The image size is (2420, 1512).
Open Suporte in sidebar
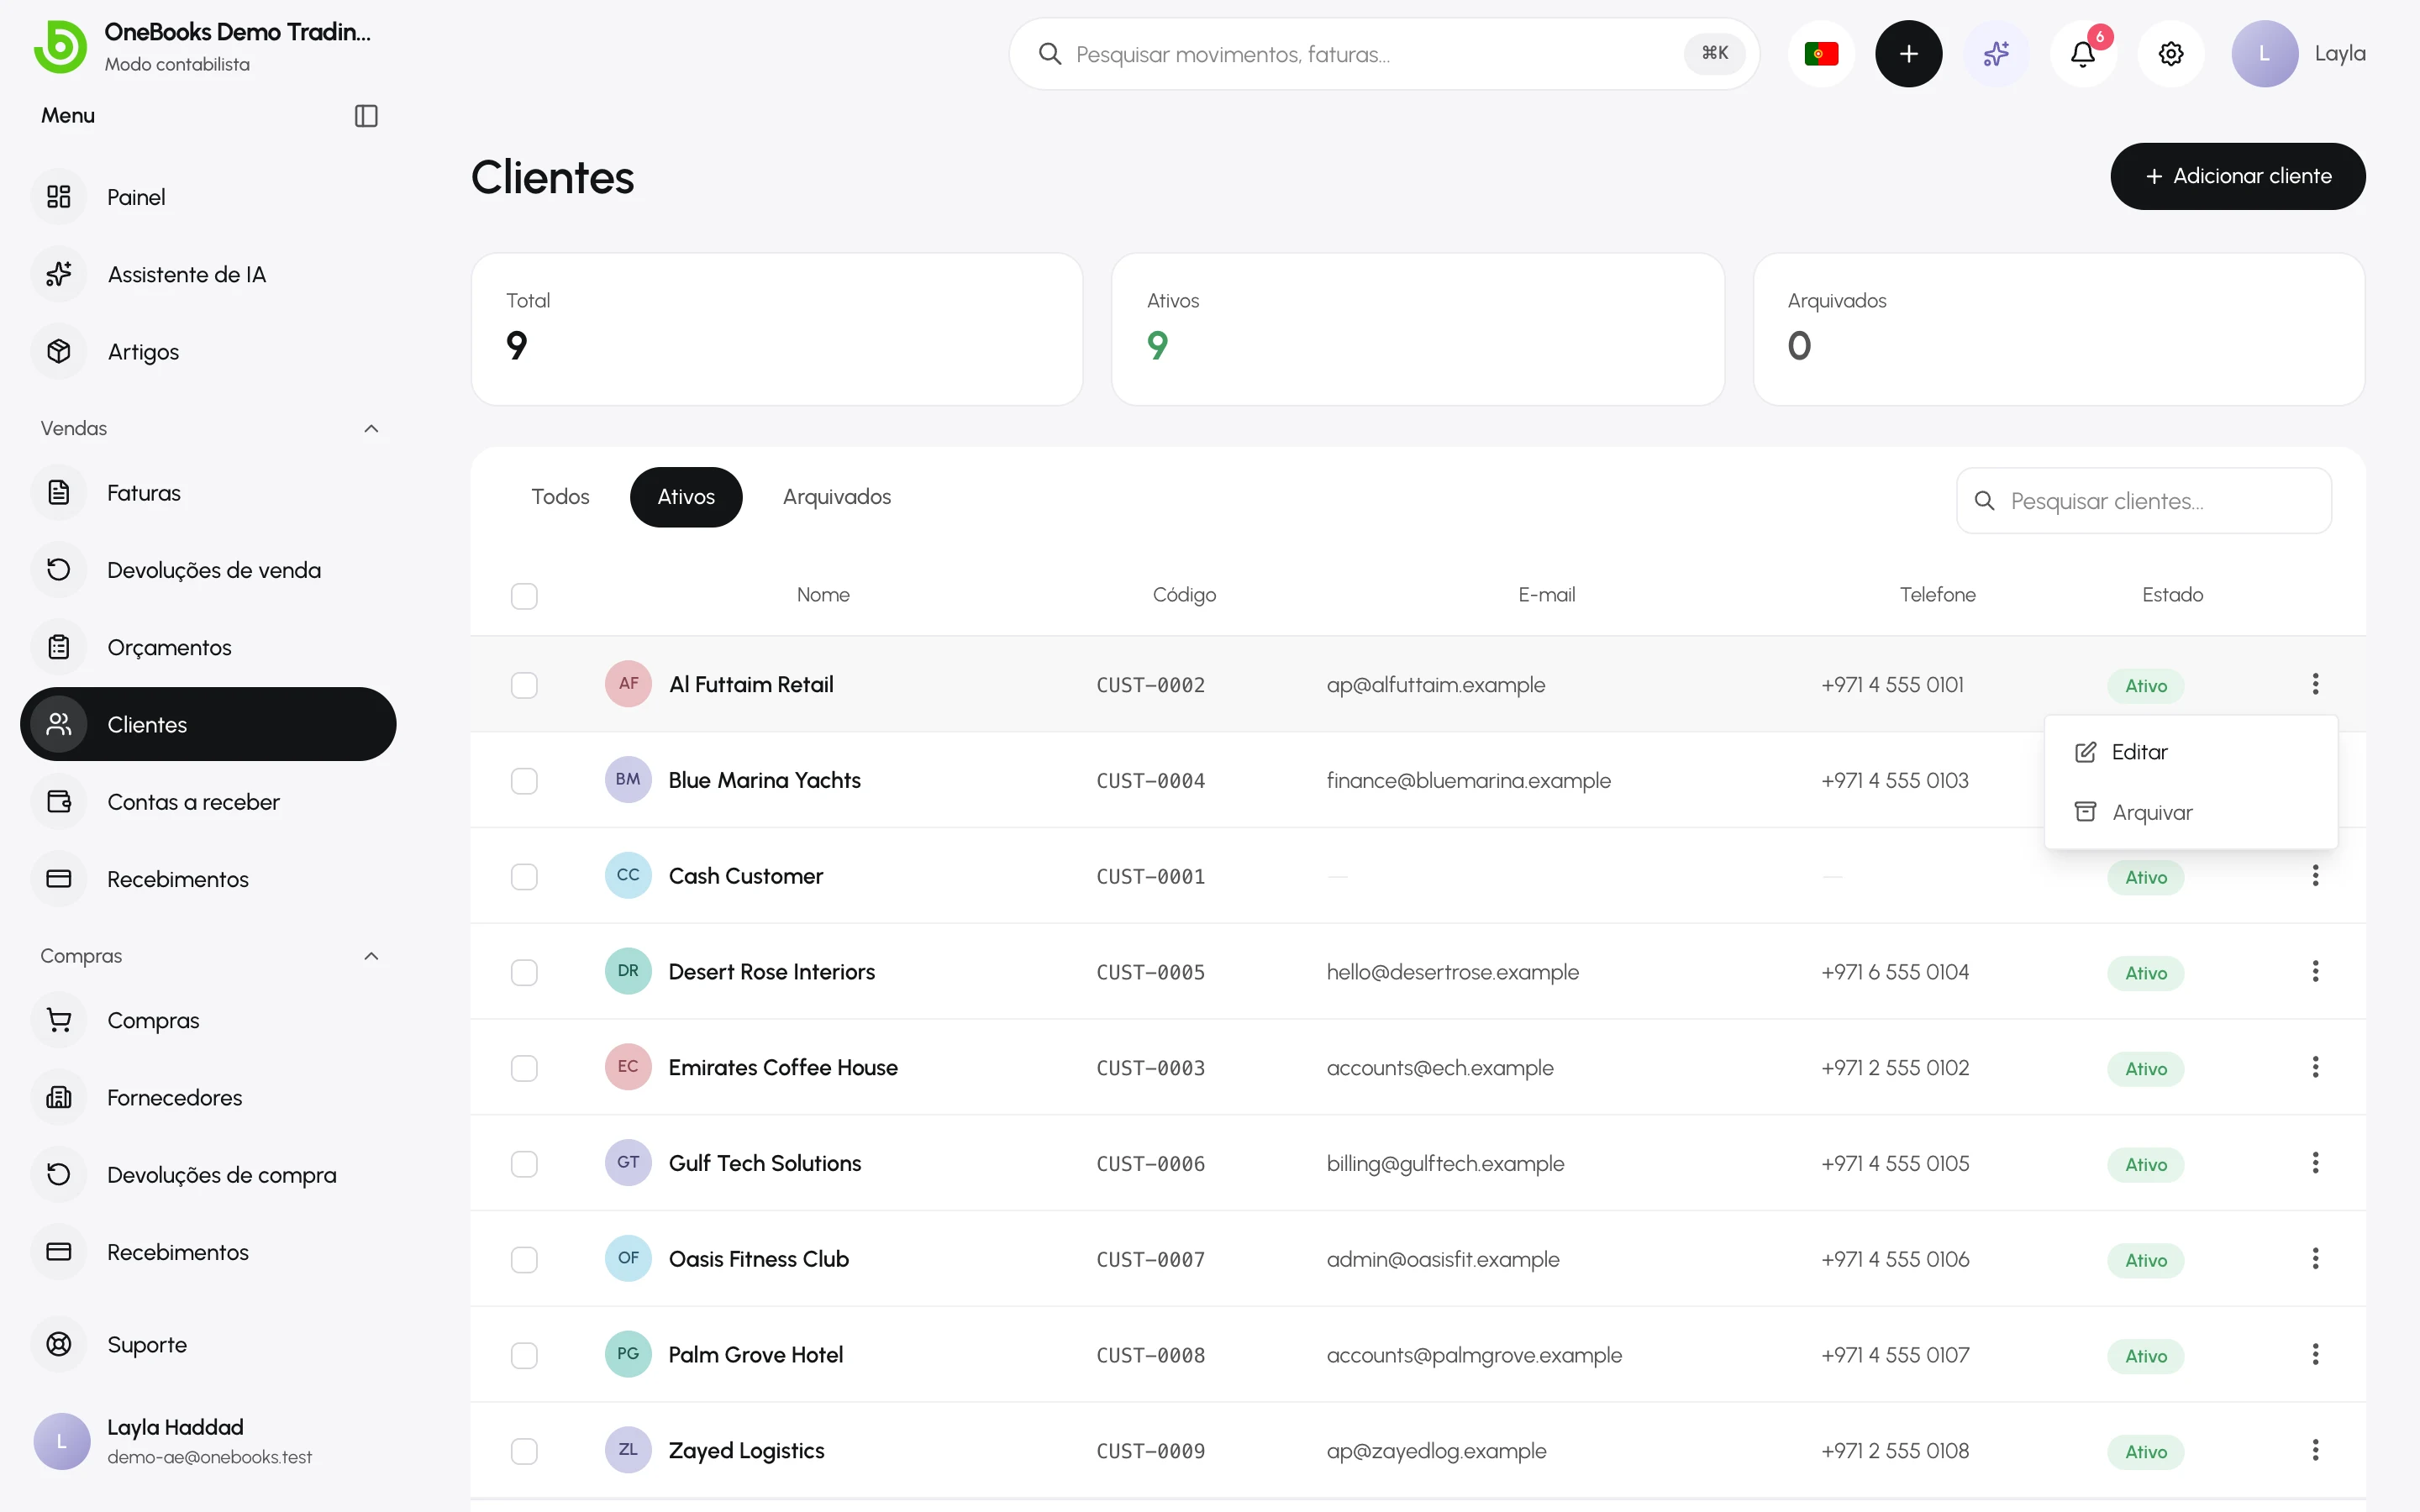(208, 1344)
